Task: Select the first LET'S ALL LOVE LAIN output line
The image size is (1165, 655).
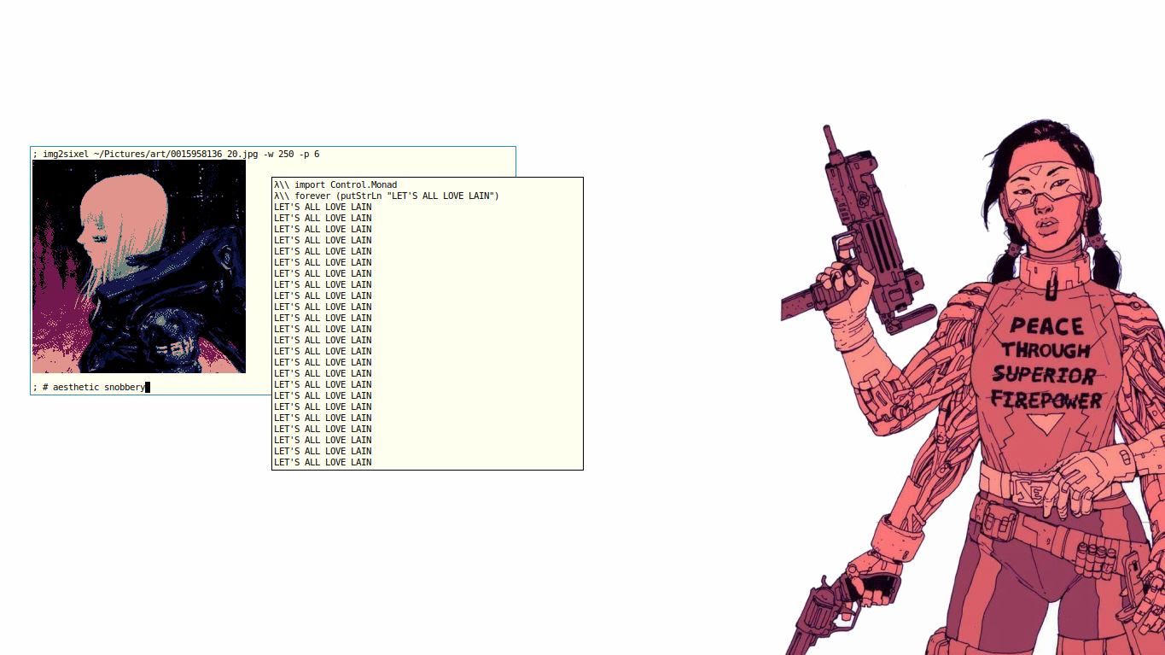Action: 323,207
